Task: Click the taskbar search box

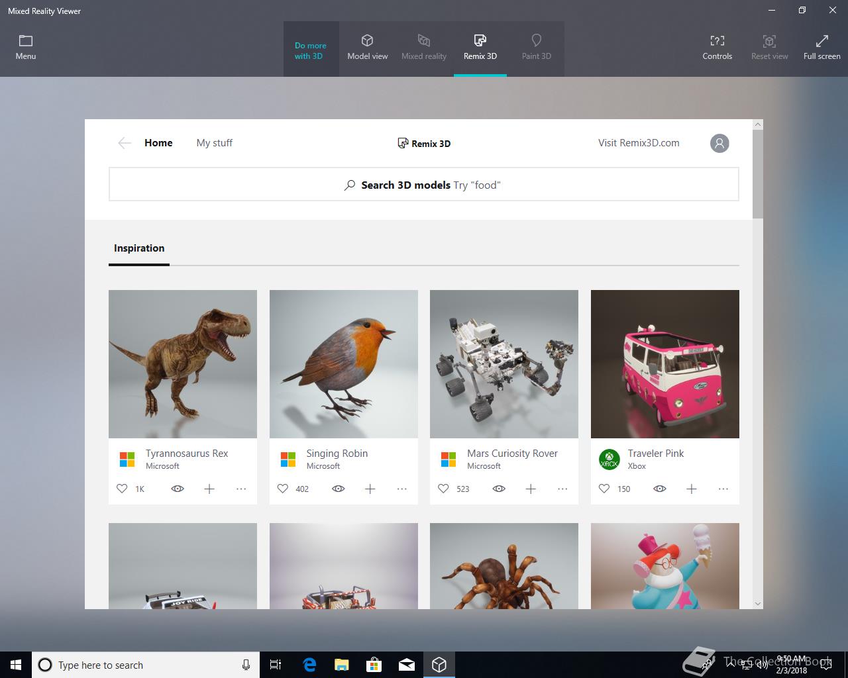Action: [144, 665]
